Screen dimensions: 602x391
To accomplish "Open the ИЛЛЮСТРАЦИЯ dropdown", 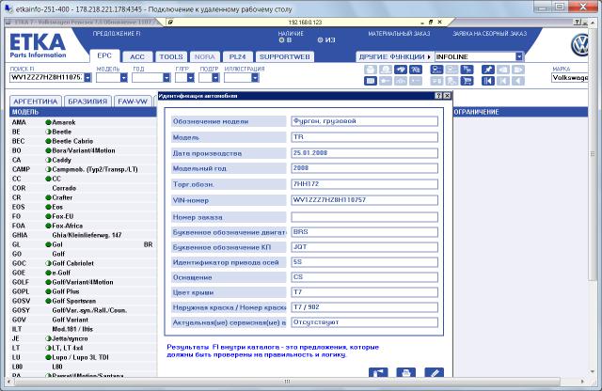I will point(255,77).
